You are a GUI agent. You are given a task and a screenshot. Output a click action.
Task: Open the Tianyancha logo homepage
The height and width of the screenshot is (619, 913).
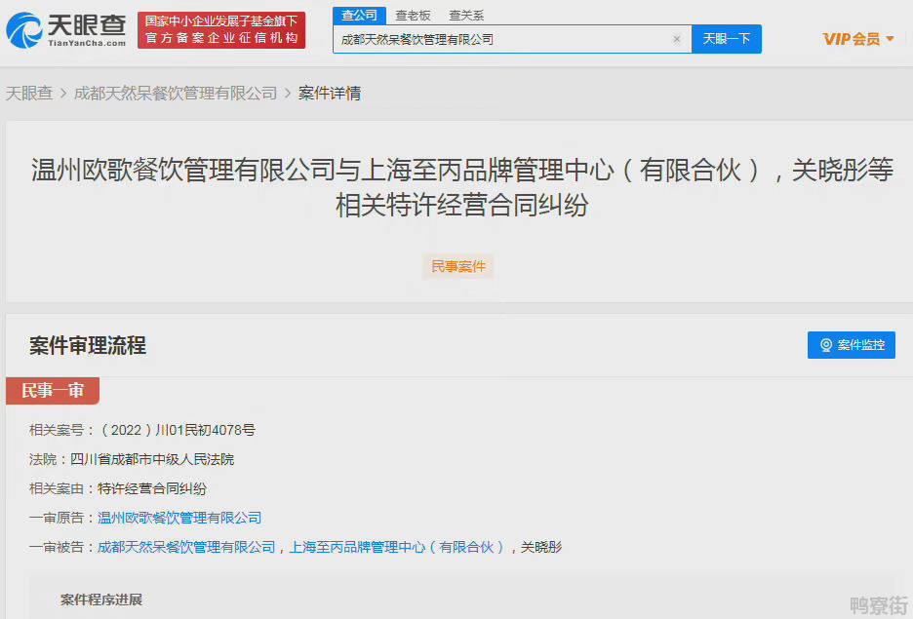(65, 29)
